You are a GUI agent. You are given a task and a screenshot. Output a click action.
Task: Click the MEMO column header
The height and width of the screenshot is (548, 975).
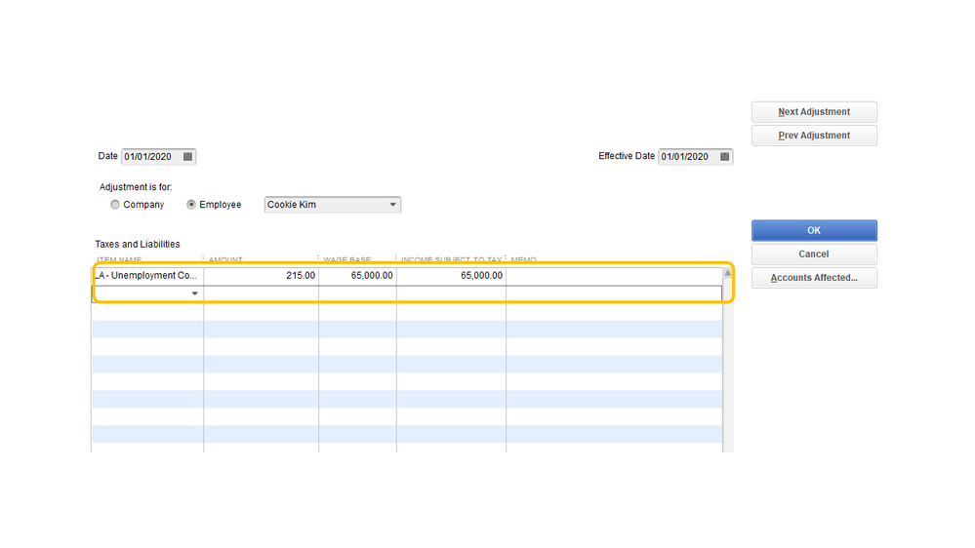[523, 259]
